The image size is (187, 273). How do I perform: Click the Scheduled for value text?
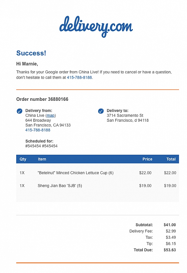[41, 146]
